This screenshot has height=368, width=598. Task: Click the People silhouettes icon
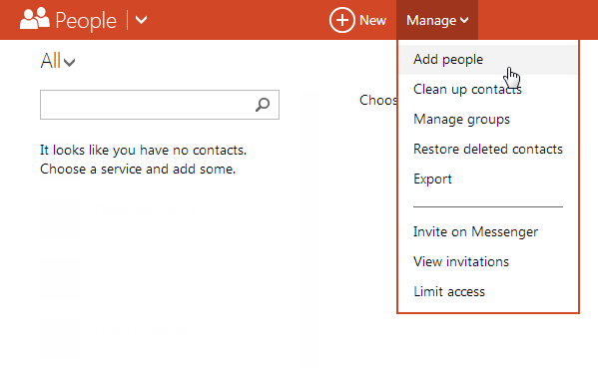[x=35, y=19]
